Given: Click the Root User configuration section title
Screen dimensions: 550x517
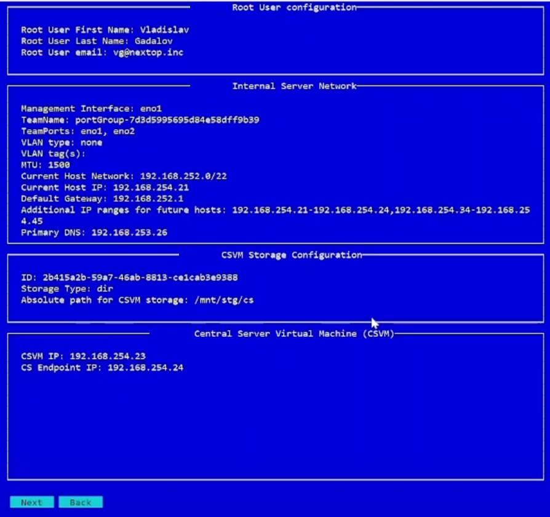Looking at the screenshot, I should [294, 8].
